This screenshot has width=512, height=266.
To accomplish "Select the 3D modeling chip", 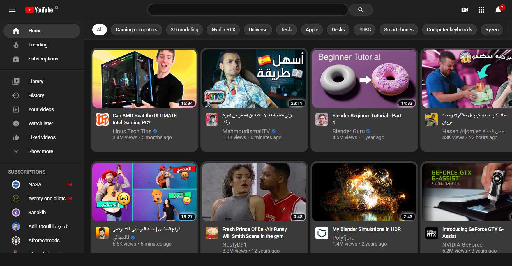I will point(184,30).
